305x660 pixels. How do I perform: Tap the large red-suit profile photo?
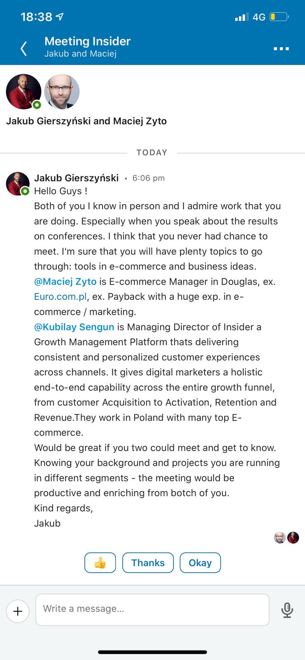click(x=24, y=92)
